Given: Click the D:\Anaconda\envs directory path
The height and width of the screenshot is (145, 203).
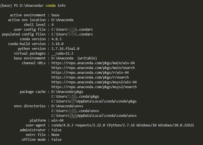Looking at the screenshot, I should [67, 106].
